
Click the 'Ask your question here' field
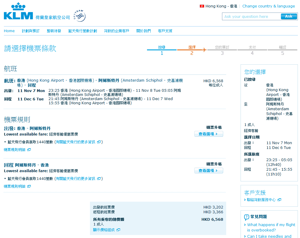[x=251, y=17]
